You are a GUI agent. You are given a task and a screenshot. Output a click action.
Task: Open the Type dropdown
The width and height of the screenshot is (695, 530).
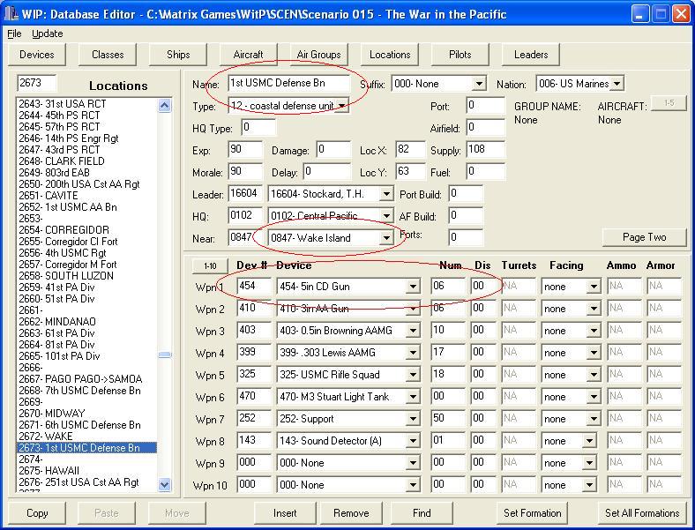click(341, 106)
